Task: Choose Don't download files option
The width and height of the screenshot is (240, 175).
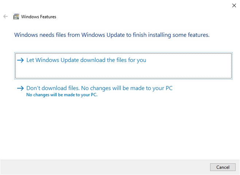Action: [99, 88]
